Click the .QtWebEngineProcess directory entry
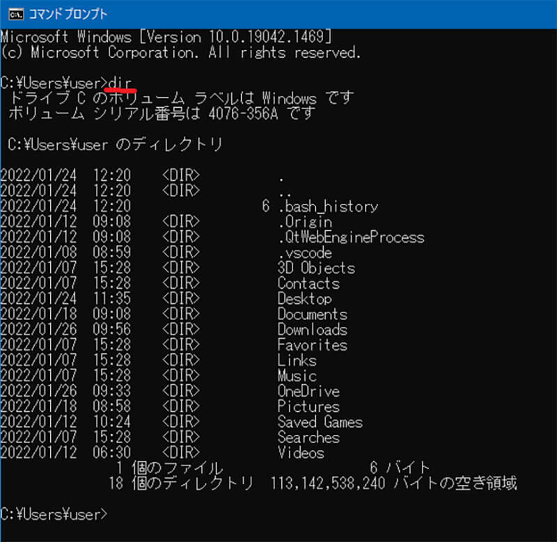557x542 pixels. pyautogui.click(x=350, y=237)
